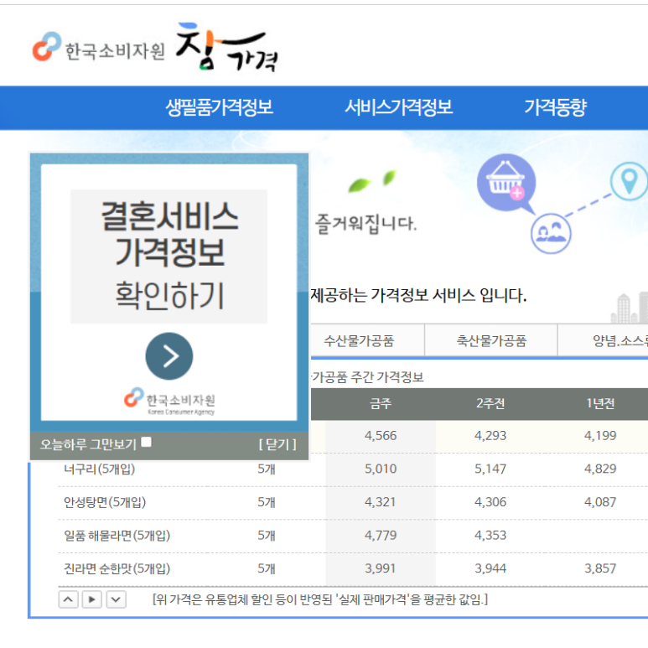Click the shopping basket icon
Screen dimensions: 648x648
(x=506, y=184)
